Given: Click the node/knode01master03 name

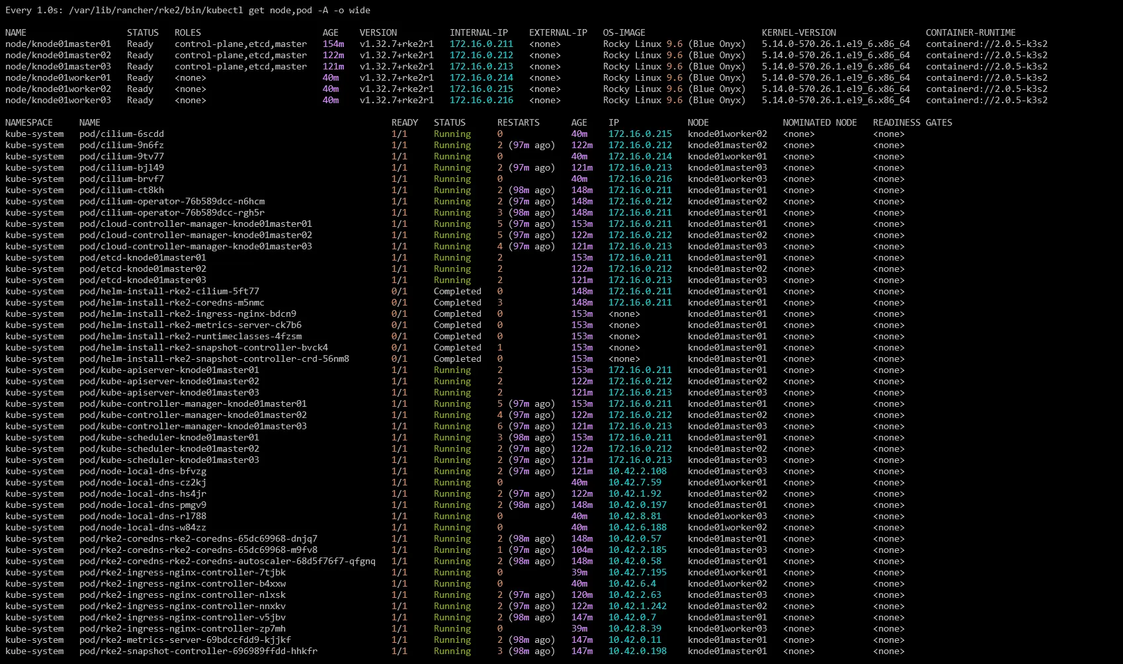Looking at the screenshot, I should [58, 66].
